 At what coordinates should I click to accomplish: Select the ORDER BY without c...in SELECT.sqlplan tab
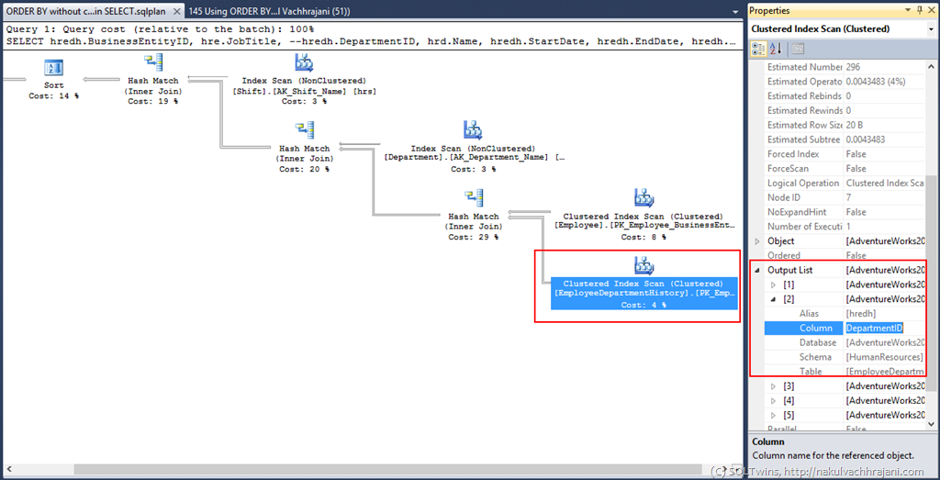pyautogui.click(x=84, y=11)
